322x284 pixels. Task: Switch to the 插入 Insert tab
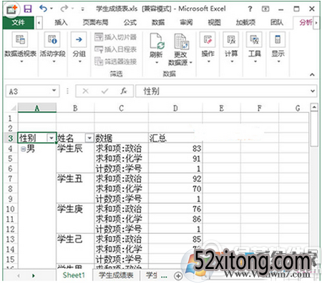tap(61, 23)
